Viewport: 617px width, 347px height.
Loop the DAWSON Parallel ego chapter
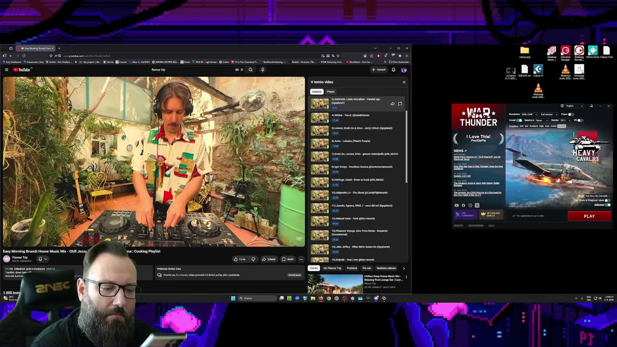400,104
